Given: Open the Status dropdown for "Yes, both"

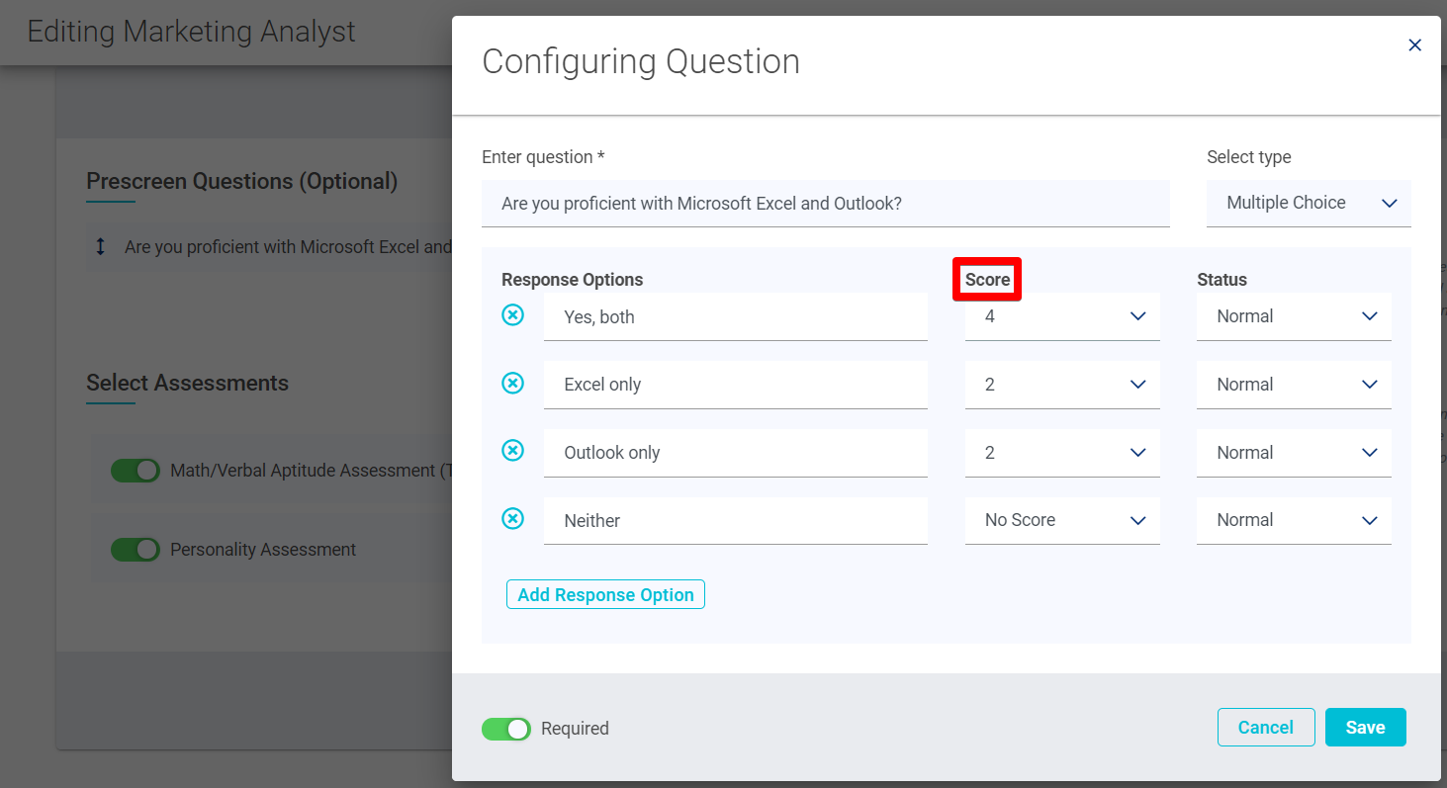Looking at the screenshot, I should pos(1294,315).
